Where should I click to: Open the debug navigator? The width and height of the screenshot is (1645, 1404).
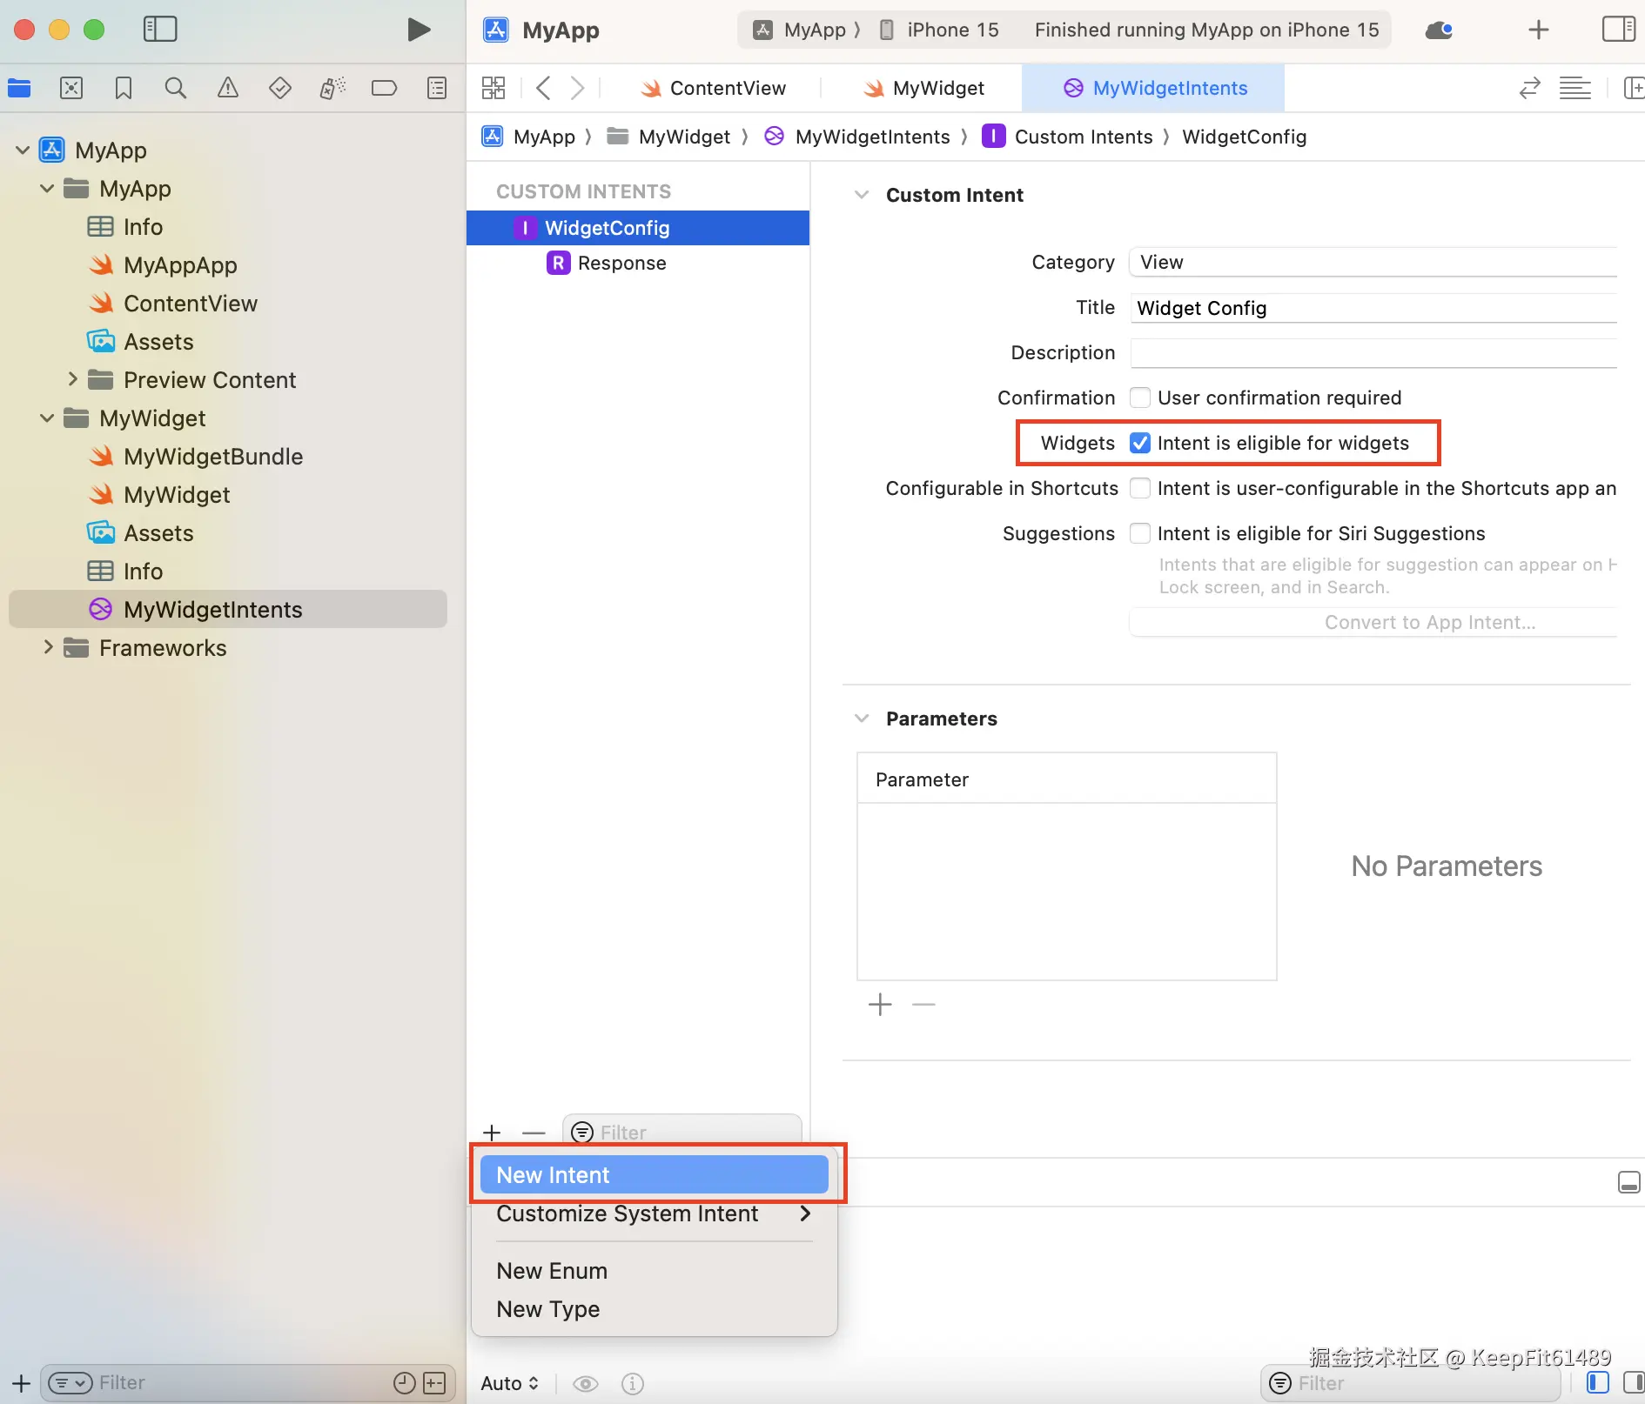(x=332, y=88)
